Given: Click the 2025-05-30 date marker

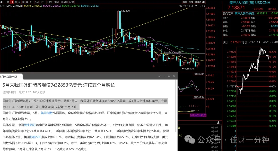Looking at the screenshot, I should (198, 115).
